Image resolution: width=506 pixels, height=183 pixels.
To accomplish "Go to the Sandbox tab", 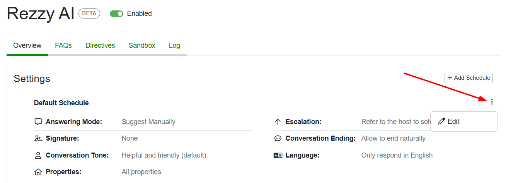I will 142,45.
